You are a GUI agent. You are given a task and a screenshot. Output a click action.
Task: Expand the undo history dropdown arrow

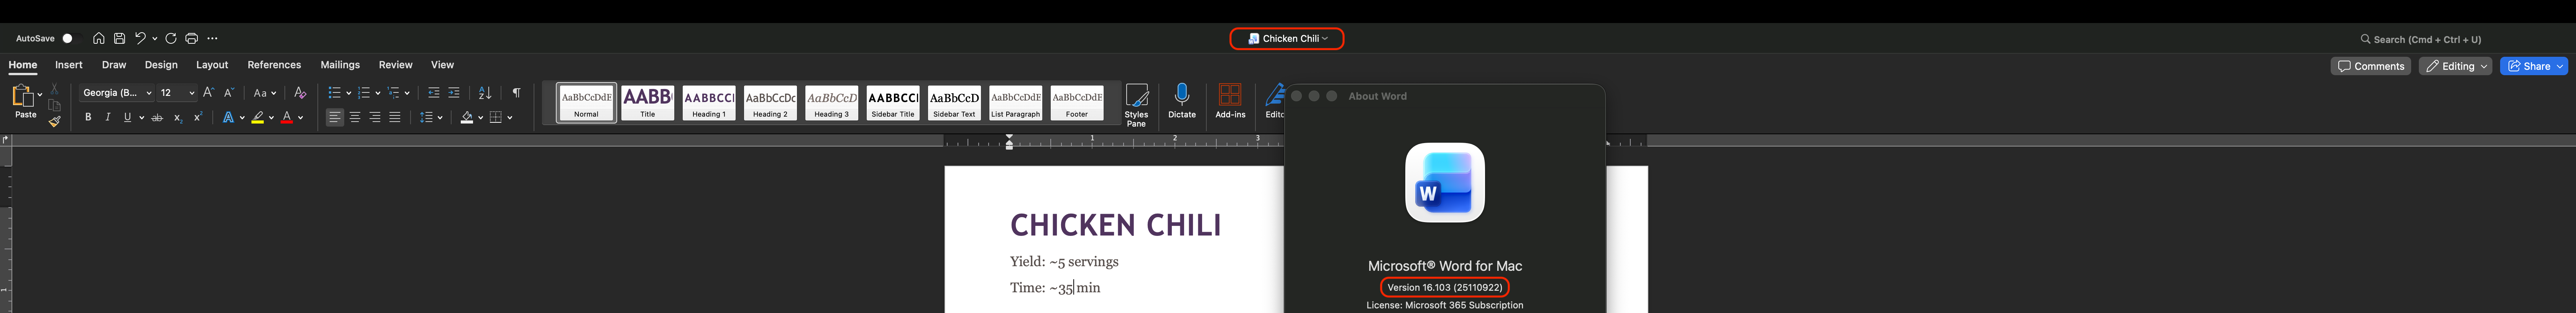point(154,39)
